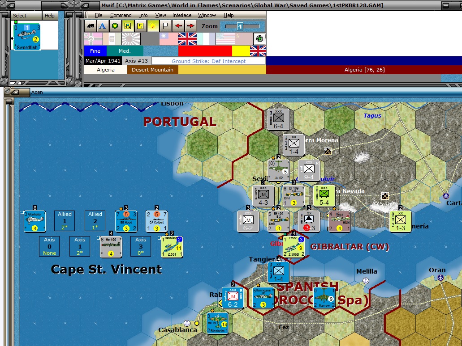Click the Axis #13 impulse label
462x346 pixels.
pos(136,61)
